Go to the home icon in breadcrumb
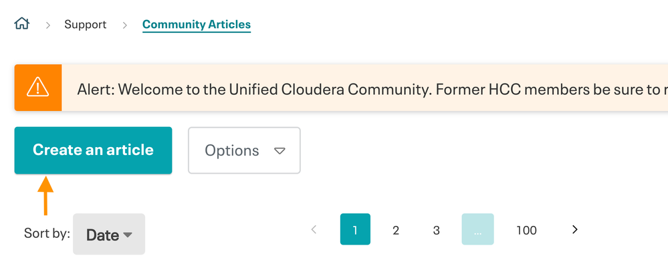Image resolution: width=668 pixels, height=264 pixels. 21,24
